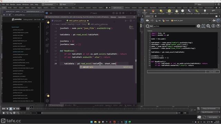Go back in Houdini network path
This screenshot has height=124, width=221.
click(x=147, y=21)
